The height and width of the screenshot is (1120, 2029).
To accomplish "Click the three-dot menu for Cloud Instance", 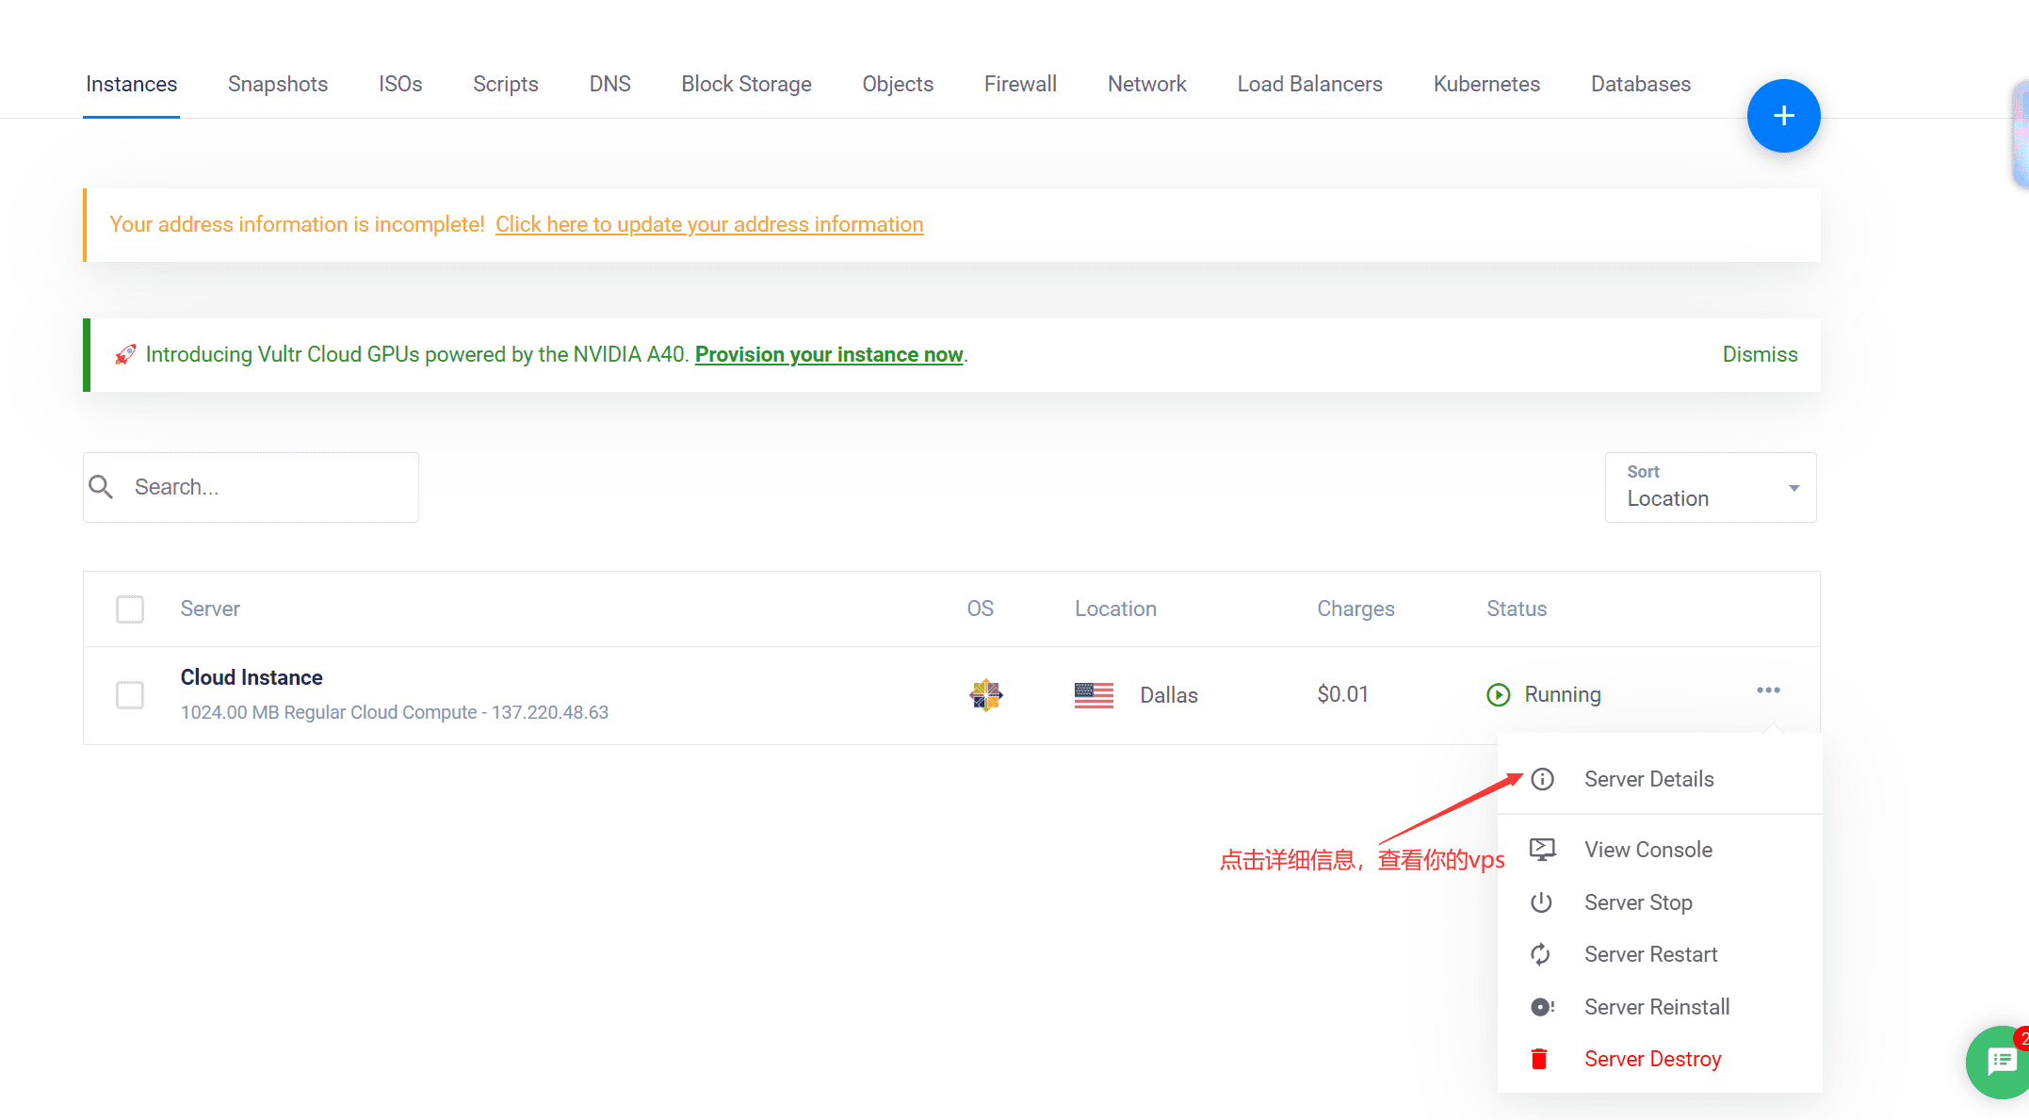I will (1768, 690).
